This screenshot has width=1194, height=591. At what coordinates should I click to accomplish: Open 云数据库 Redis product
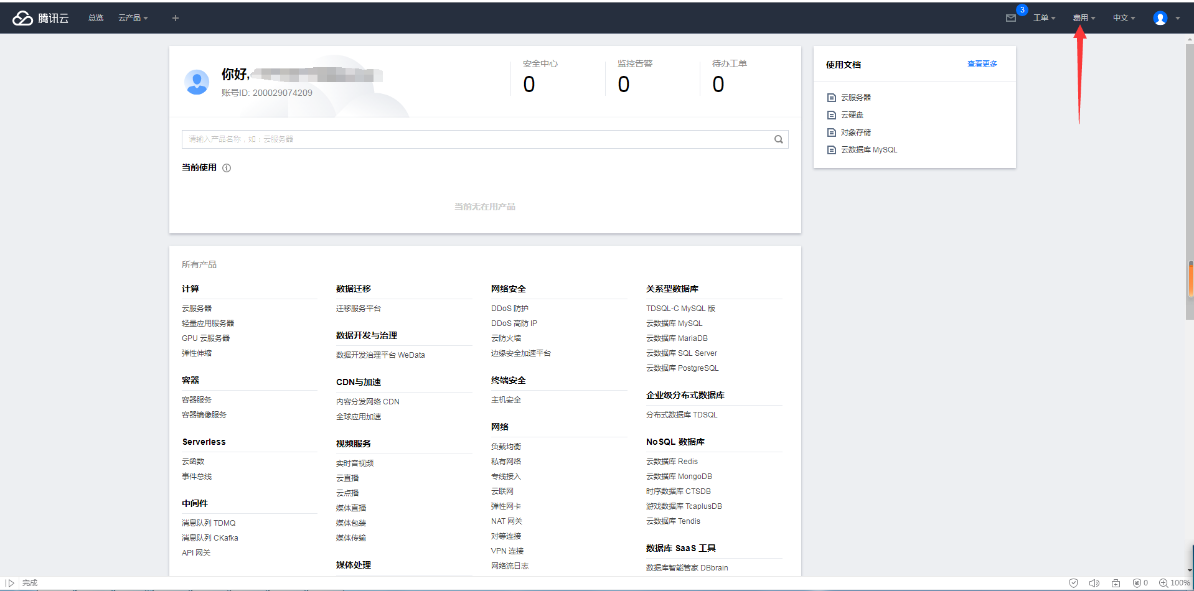[672, 462]
